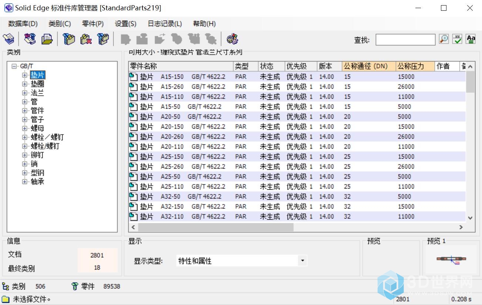482x305 pixels.
Task: Click pressure value 26000 in row A20-260
Action: point(406,136)
